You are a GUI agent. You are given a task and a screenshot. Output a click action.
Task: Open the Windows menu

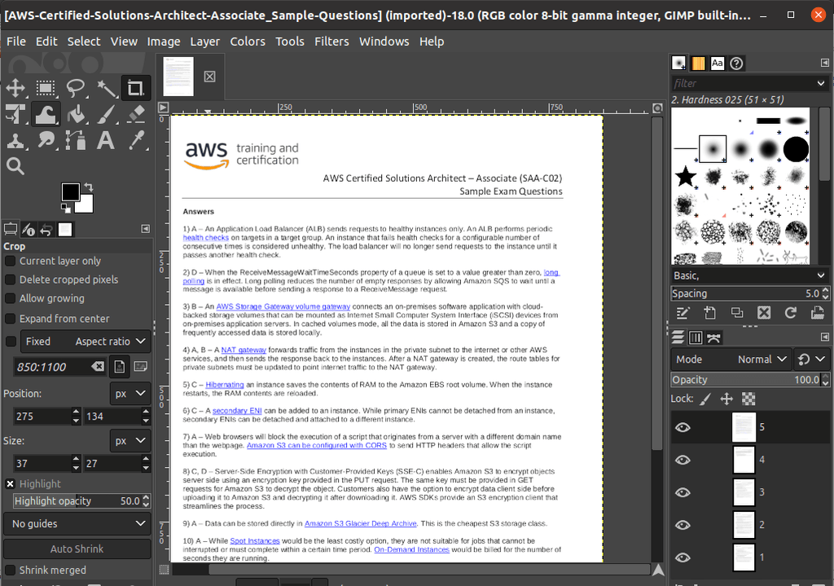point(384,42)
